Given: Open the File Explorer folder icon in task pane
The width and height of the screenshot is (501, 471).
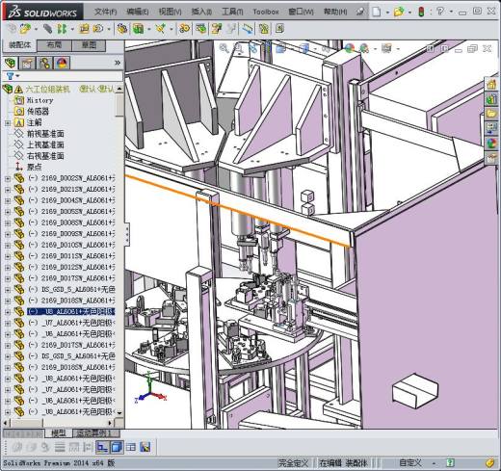Looking at the screenshot, I should tap(491, 114).
